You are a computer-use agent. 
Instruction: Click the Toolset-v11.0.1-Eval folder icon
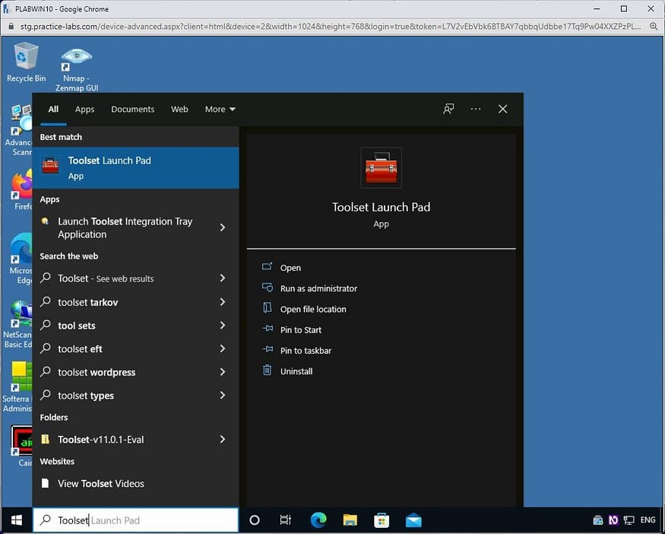pyautogui.click(x=45, y=439)
